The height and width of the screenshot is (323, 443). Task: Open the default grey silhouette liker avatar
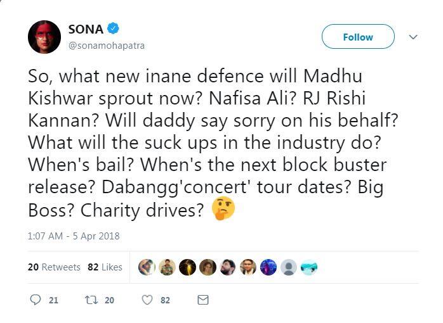(x=288, y=267)
